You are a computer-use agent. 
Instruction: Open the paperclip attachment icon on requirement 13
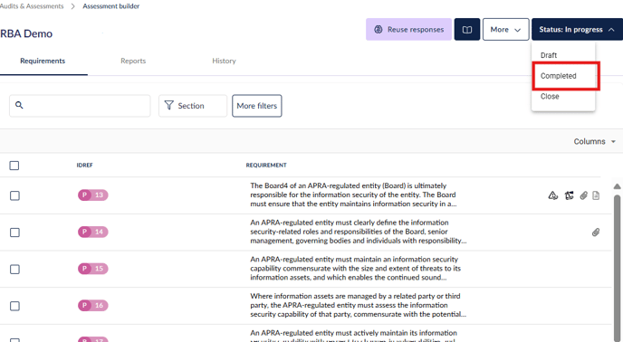(x=583, y=195)
